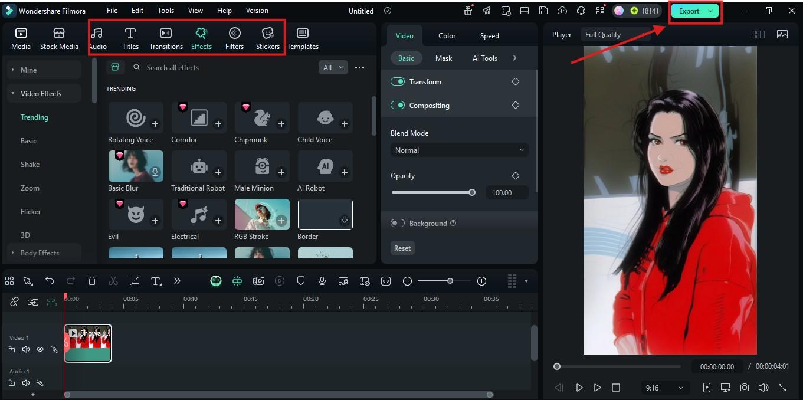The image size is (803, 400).
Task: Toggle the Compositing switch
Action: [398, 105]
